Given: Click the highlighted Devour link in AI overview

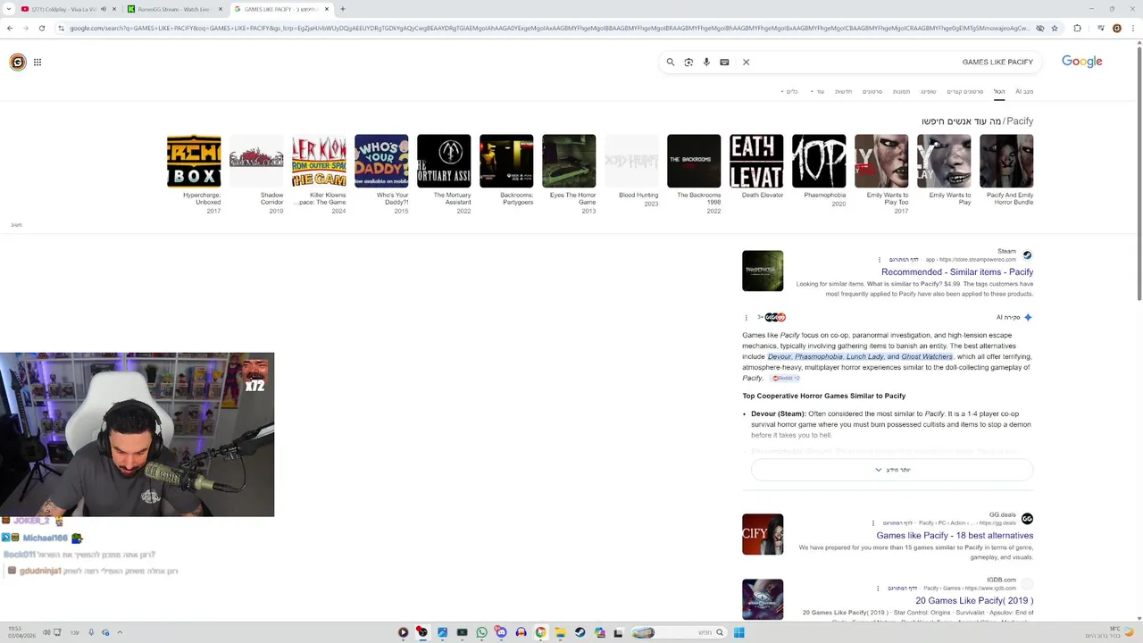Looking at the screenshot, I should (x=780, y=356).
